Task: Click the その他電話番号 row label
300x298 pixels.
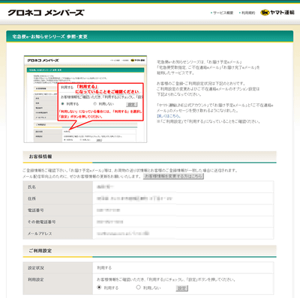Action: (x=41, y=222)
